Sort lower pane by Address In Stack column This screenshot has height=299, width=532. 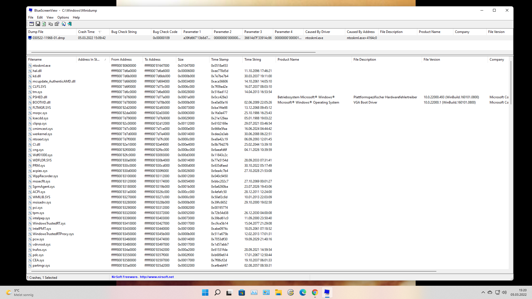click(89, 60)
